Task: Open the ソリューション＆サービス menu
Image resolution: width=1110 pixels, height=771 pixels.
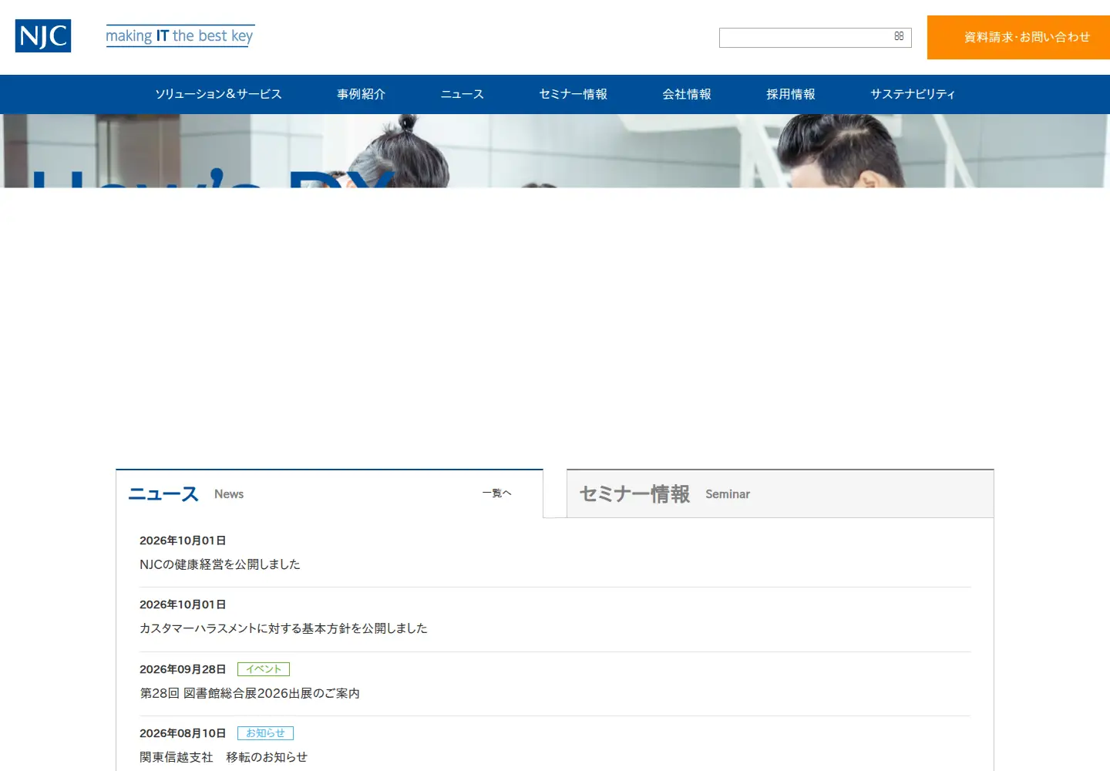Action: 218,94
